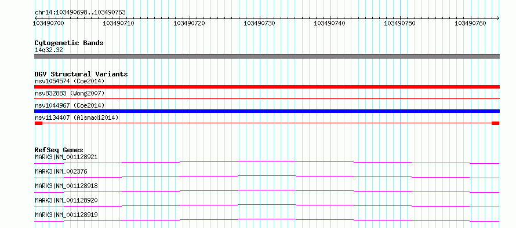Screen dimensions: 516x228
Task: Select the magenta line of MARK3|NM_001128919
Action: (x=267, y=220)
